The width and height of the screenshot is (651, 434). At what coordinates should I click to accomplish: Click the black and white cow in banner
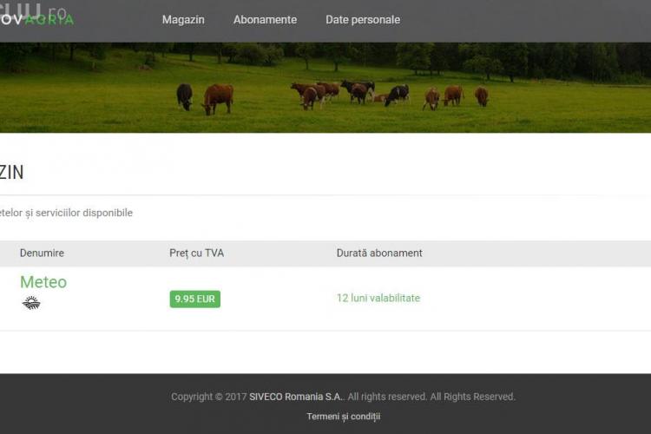[x=398, y=94]
